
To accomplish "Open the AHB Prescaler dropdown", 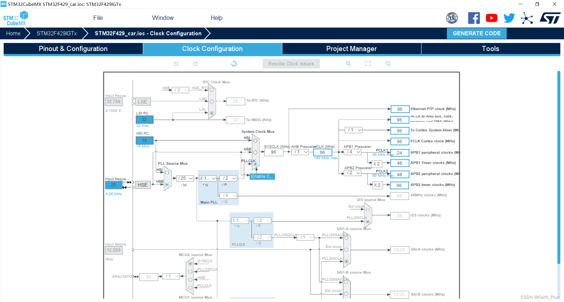I will coord(300,152).
